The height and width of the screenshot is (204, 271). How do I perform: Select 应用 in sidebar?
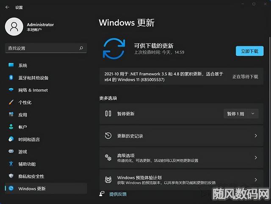pos(46,114)
